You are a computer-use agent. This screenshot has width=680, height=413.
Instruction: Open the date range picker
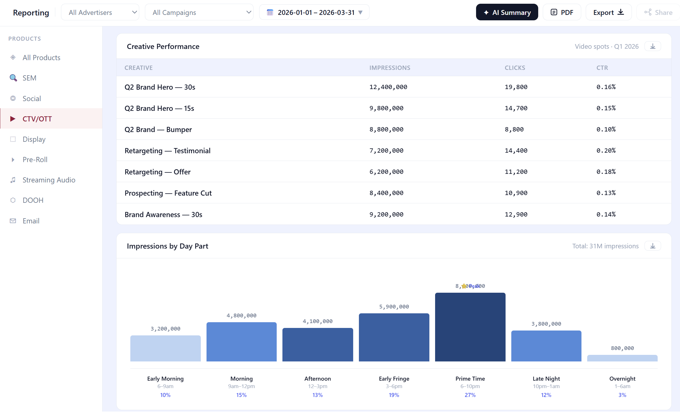[x=314, y=12]
